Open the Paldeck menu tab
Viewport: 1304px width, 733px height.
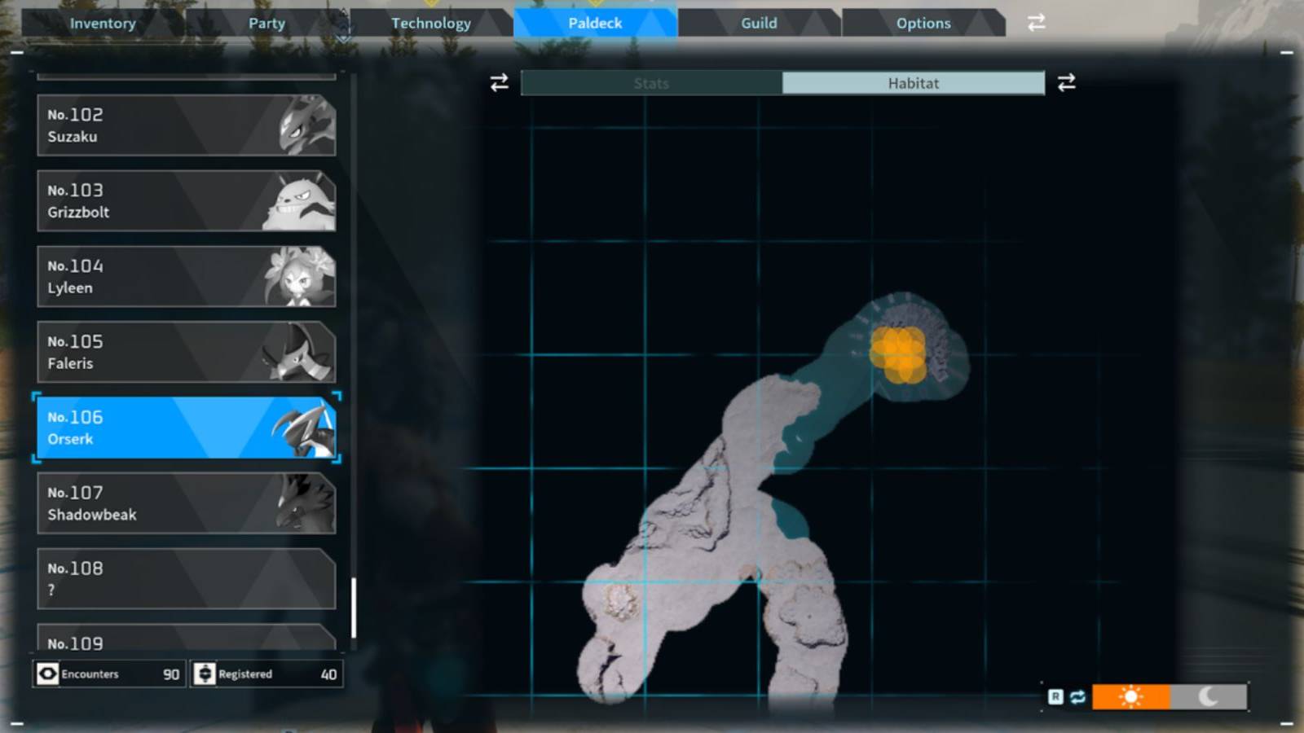point(596,23)
